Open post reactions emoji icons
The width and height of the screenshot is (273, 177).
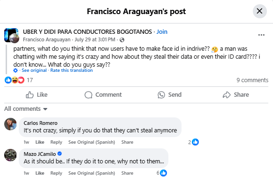coord(15,80)
